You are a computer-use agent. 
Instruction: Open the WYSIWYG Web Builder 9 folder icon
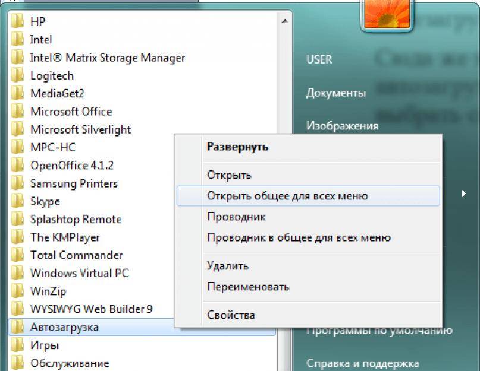coord(17,309)
